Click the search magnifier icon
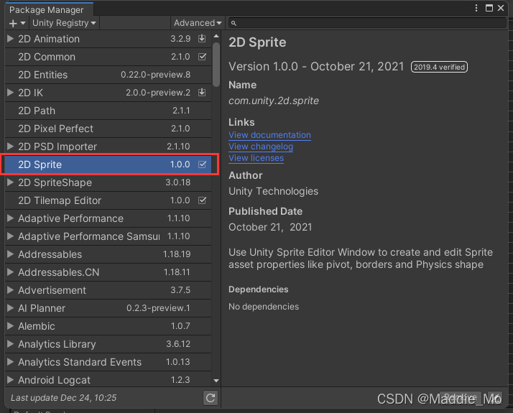Screen dimensions: 513x413 [234, 23]
